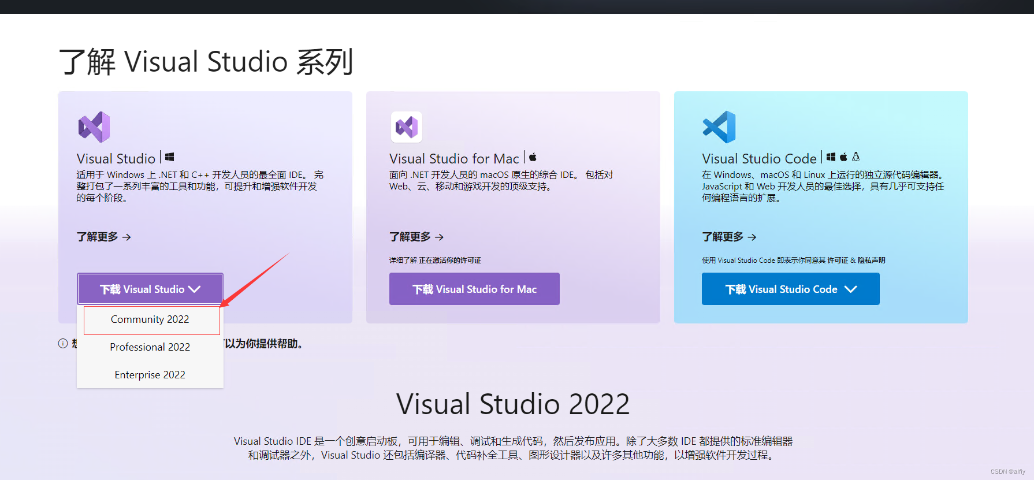Click Windows icon beside Visual Studio Code title
This screenshot has height=480, width=1034.
(831, 157)
